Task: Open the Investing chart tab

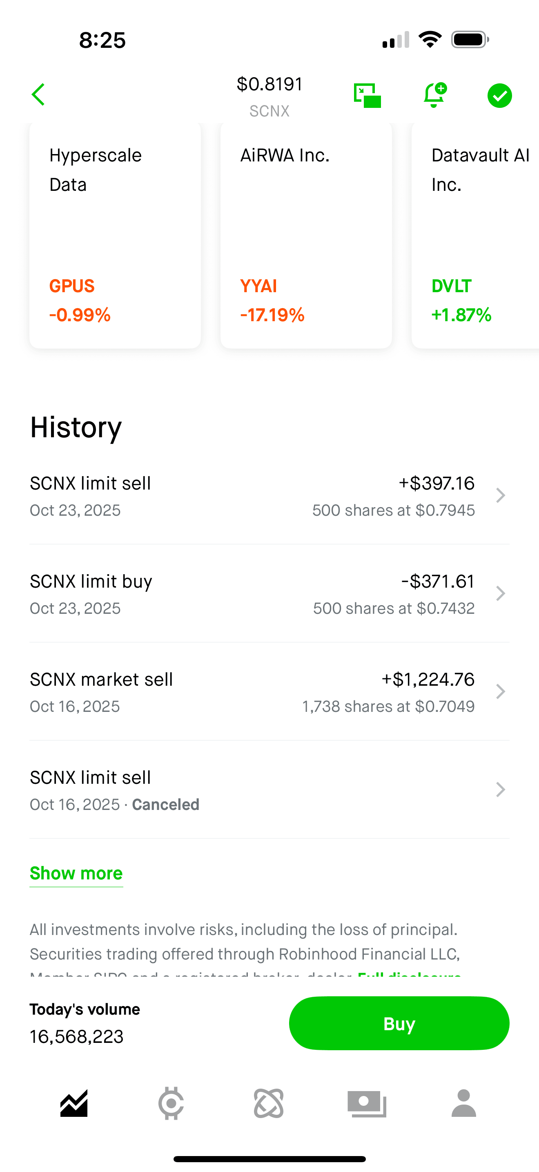Action: click(74, 1103)
